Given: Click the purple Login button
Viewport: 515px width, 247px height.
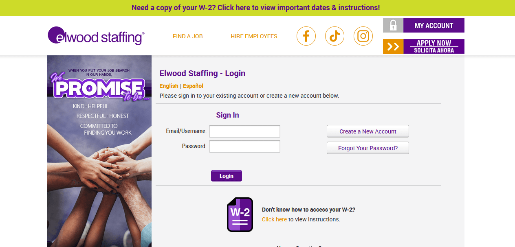Looking at the screenshot, I should (x=227, y=176).
